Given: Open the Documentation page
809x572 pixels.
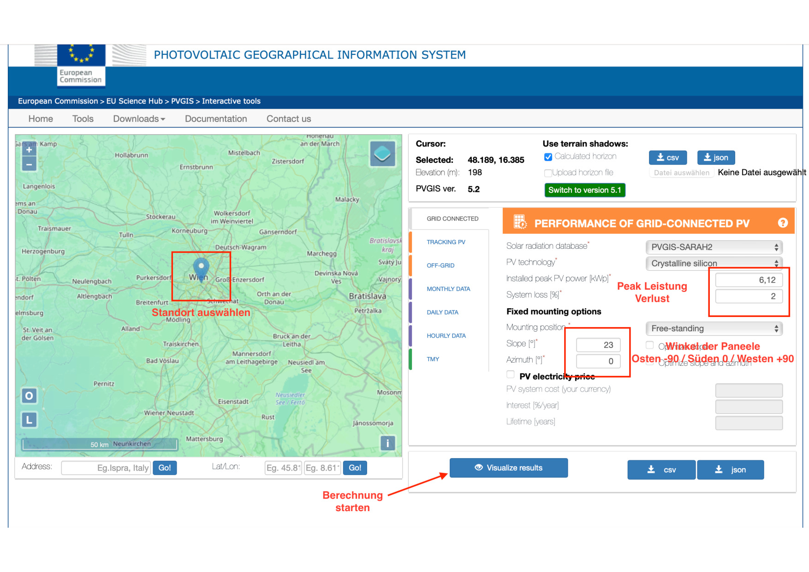Looking at the screenshot, I should (216, 119).
